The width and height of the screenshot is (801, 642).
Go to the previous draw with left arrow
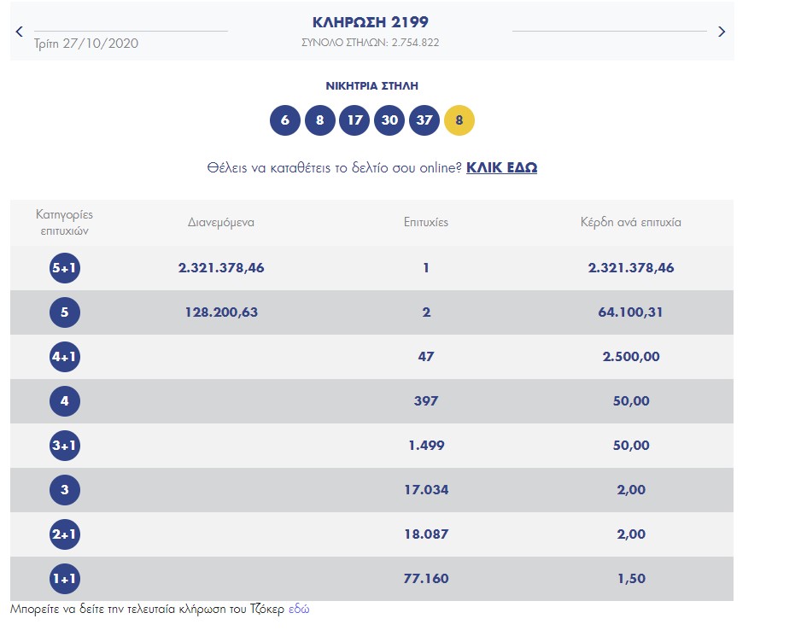click(20, 32)
